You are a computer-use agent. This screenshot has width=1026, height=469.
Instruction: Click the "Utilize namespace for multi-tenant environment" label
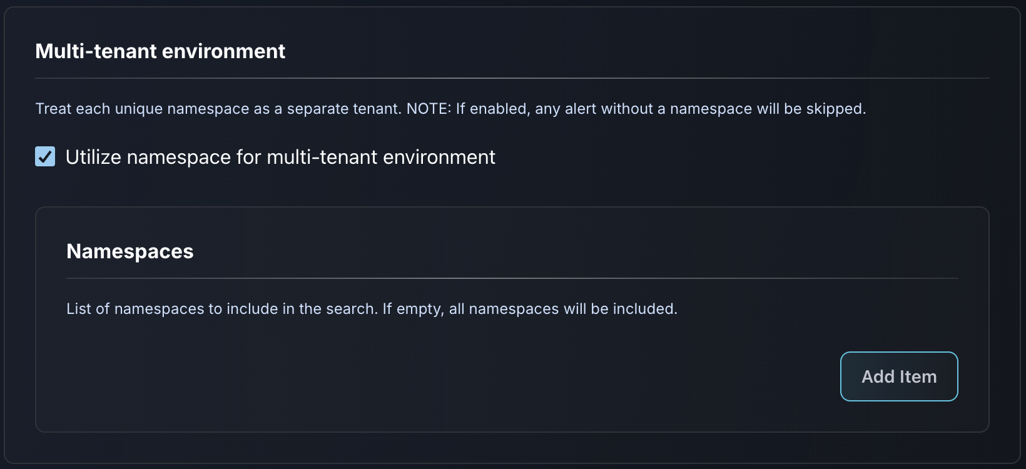click(280, 157)
